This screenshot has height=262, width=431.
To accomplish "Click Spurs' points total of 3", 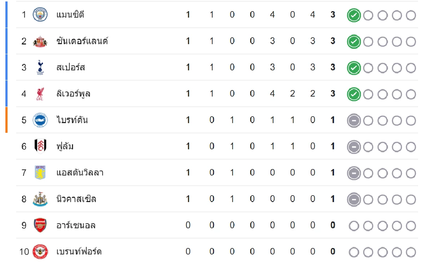I will (x=333, y=67).
